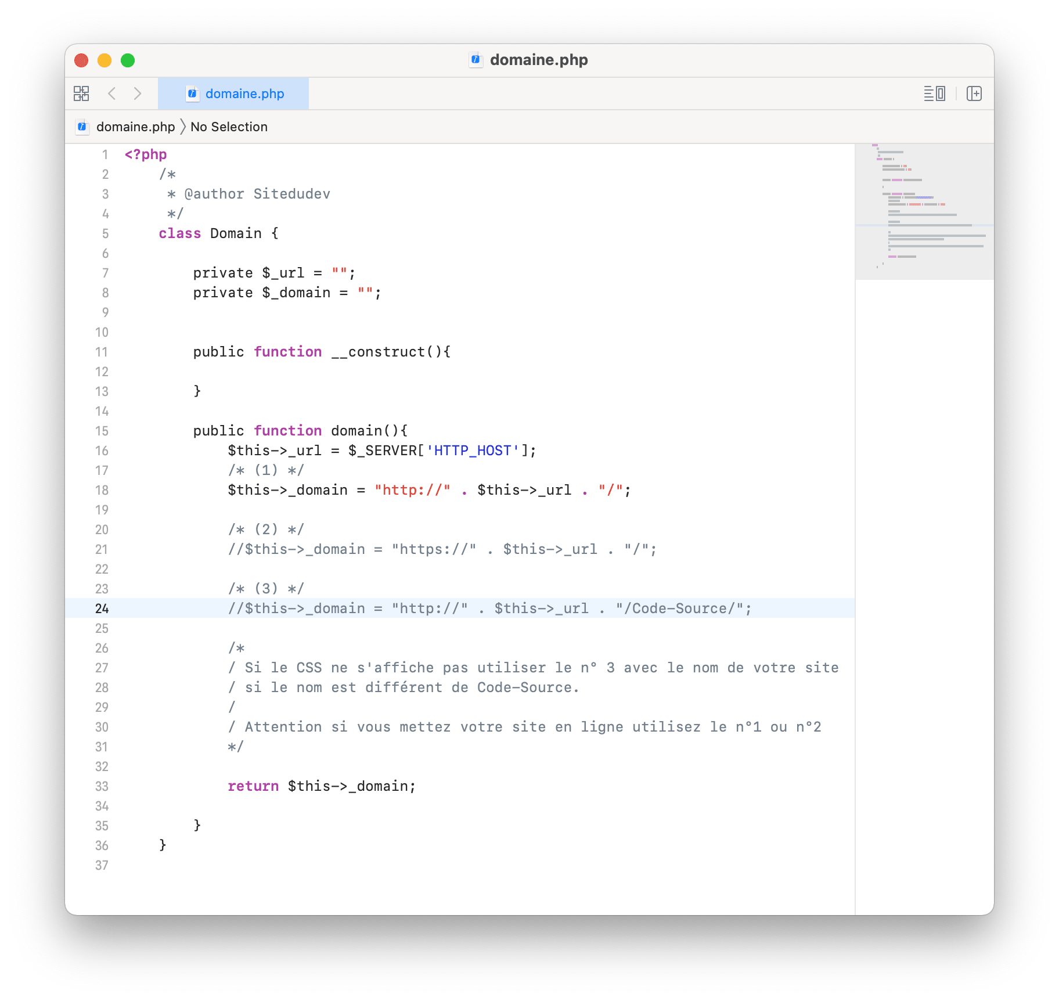The height and width of the screenshot is (1001, 1059).
Task: Click the "http://" string on line 18
Action: [412, 490]
